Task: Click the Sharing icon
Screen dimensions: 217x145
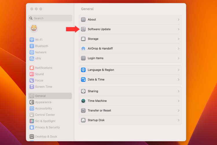Action: click(x=83, y=91)
